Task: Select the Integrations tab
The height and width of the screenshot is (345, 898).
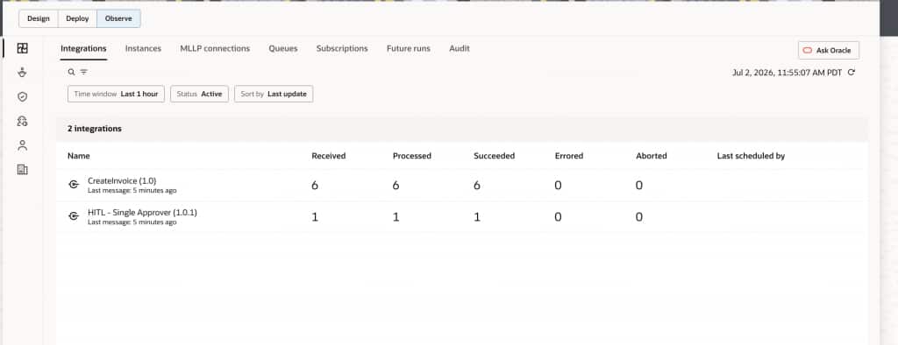Action: [83, 49]
